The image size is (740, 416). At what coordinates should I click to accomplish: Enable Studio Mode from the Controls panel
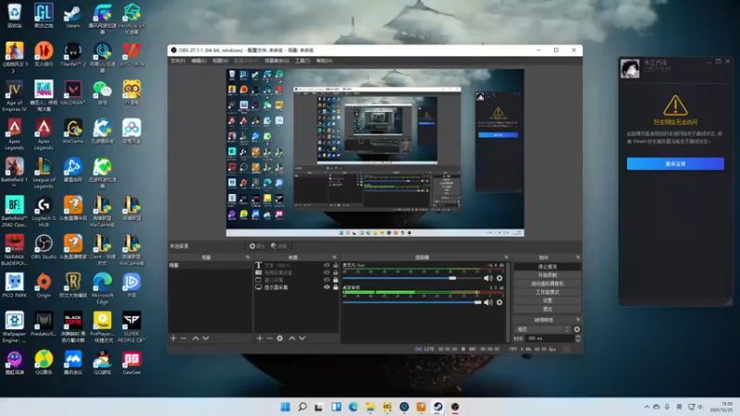pyautogui.click(x=548, y=292)
